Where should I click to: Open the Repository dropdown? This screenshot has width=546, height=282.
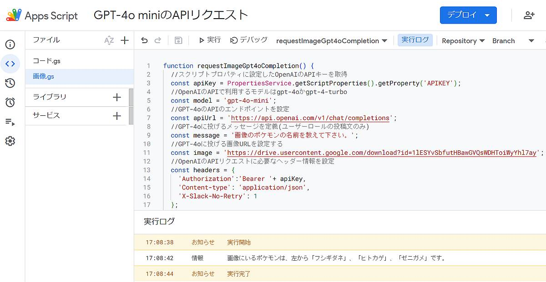pyautogui.click(x=463, y=41)
